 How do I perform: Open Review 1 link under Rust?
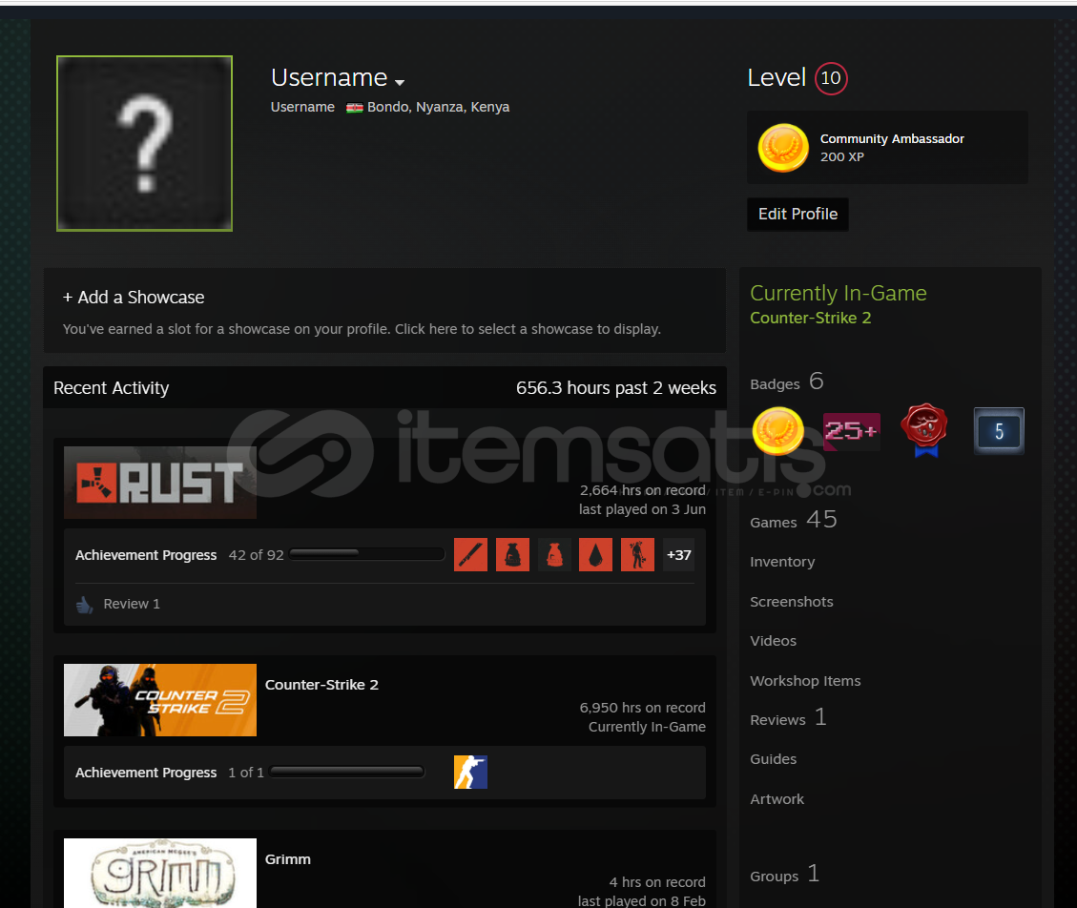[132, 604]
